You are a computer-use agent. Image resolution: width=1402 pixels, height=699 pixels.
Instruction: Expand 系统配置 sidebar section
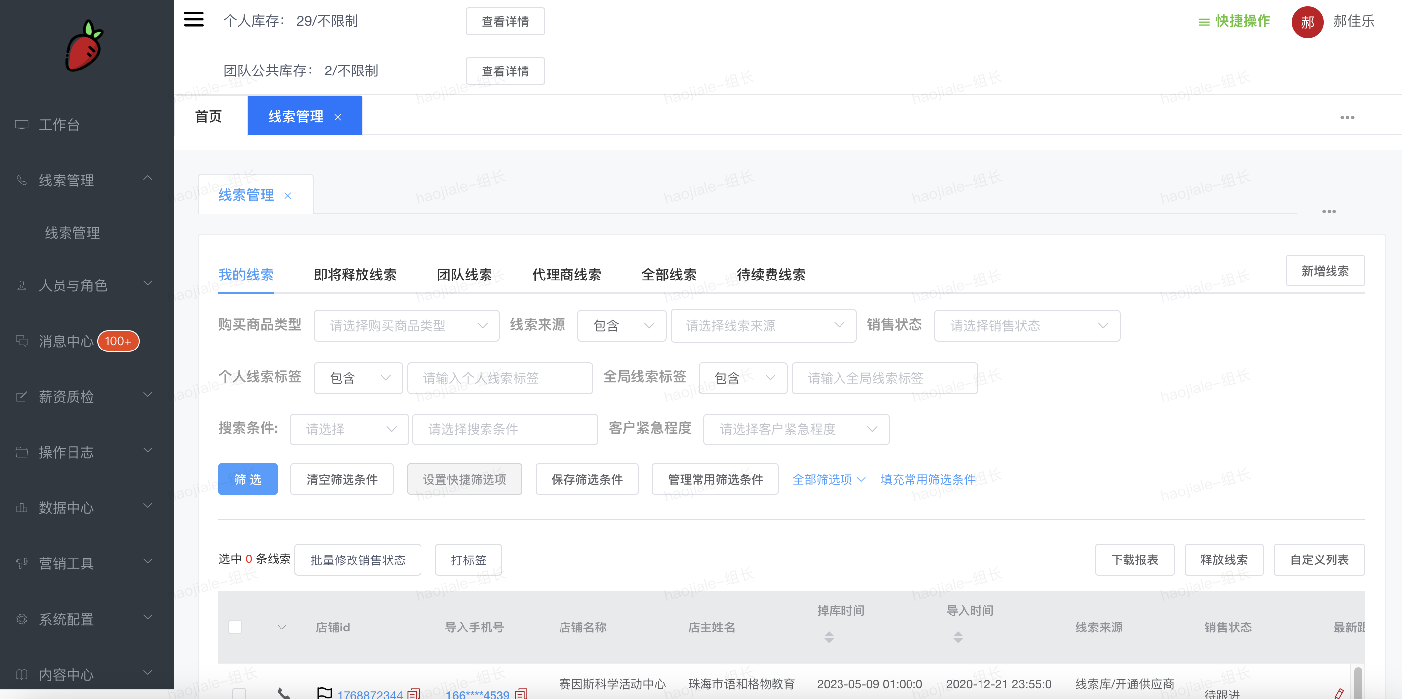tap(147, 616)
